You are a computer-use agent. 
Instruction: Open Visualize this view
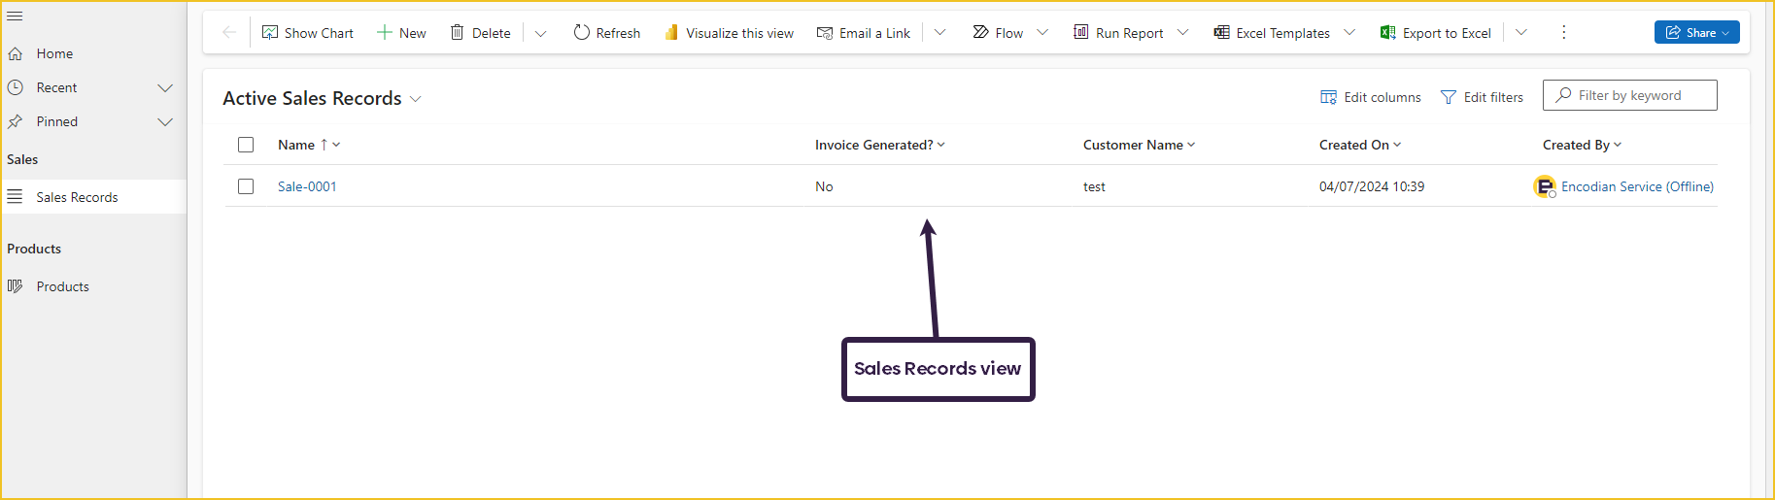[x=729, y=32]
